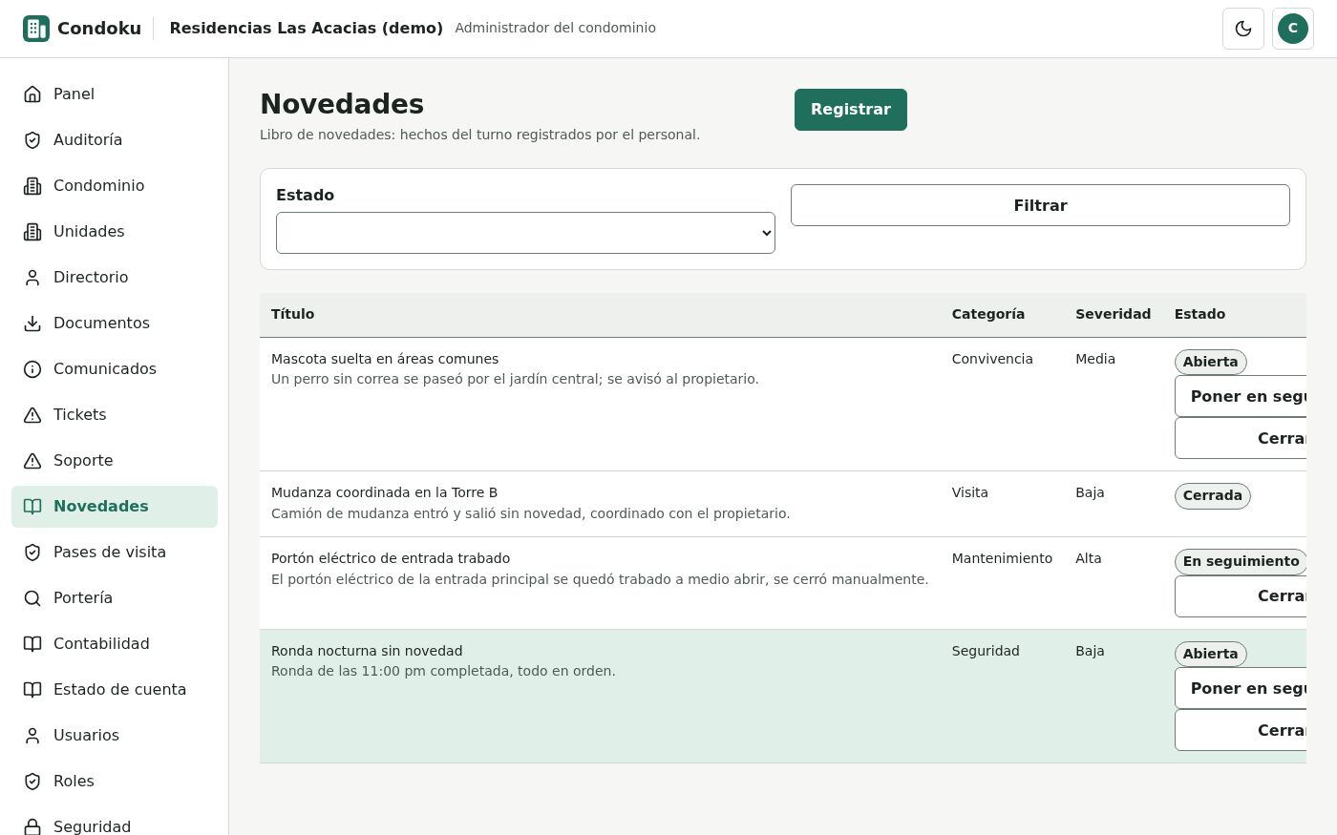Toggle dark mode with the moon icon
Viewport: 1337px width, 835px height.
click(x=1243, y=29)
